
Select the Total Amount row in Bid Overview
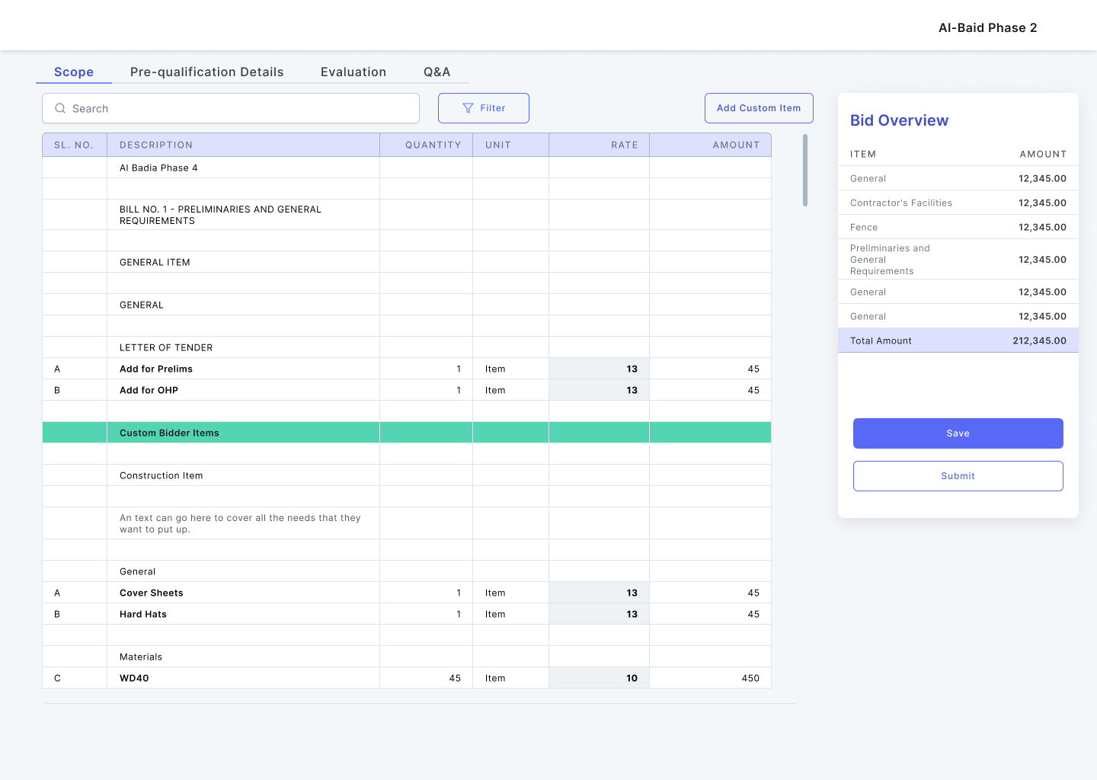pos(958,340)
